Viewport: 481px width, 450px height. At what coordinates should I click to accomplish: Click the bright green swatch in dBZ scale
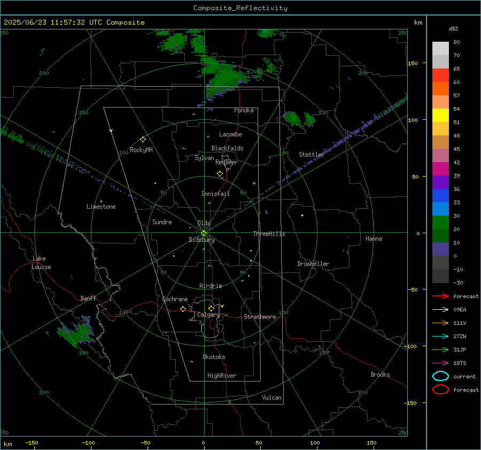pos(440,222)
